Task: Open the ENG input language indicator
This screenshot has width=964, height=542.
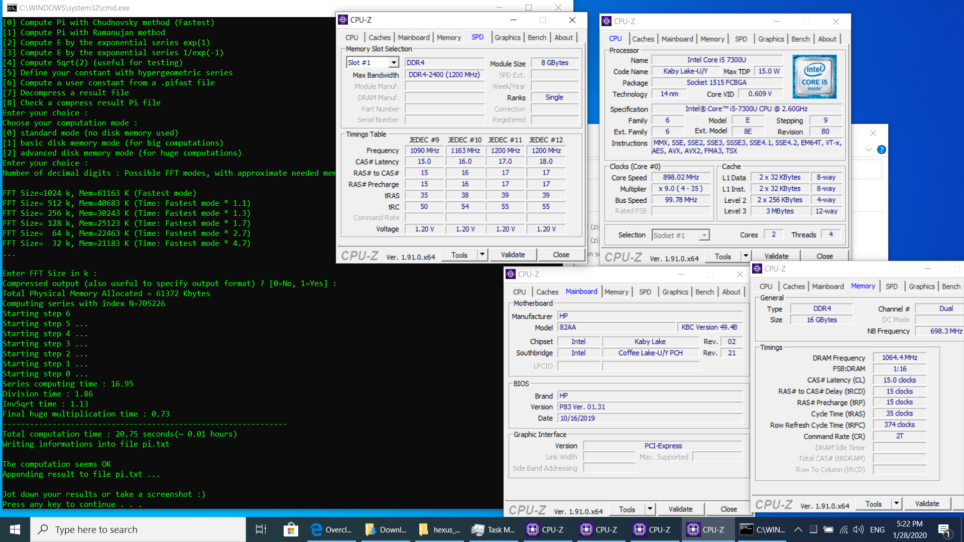Action: click(x=877, y=529)
